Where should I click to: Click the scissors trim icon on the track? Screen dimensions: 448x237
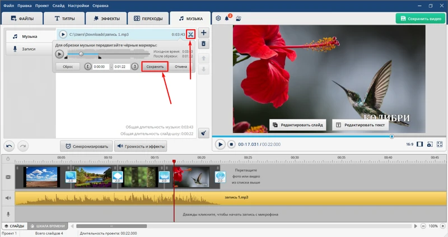pos(191,34)
